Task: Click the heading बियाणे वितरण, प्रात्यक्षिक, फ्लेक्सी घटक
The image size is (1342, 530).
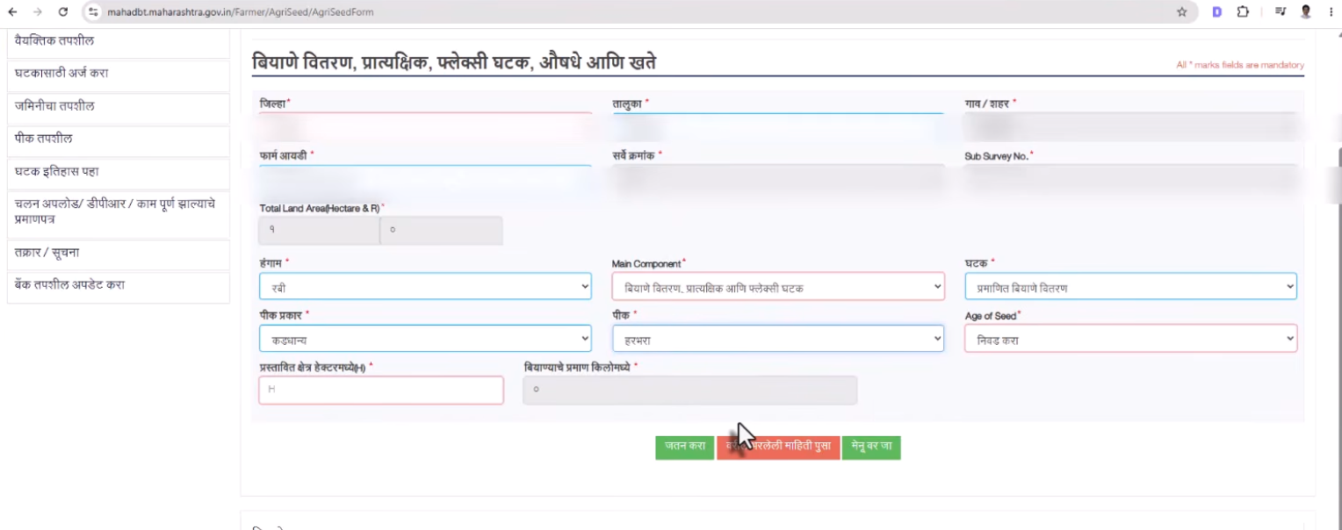Action: pos(454,63)
